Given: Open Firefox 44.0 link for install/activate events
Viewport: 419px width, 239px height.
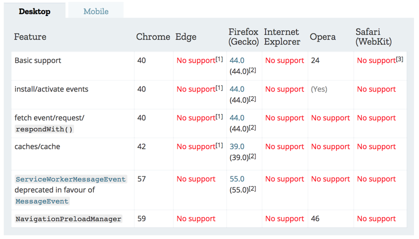Looking at the screenshot, I should [x=236, y=89].
